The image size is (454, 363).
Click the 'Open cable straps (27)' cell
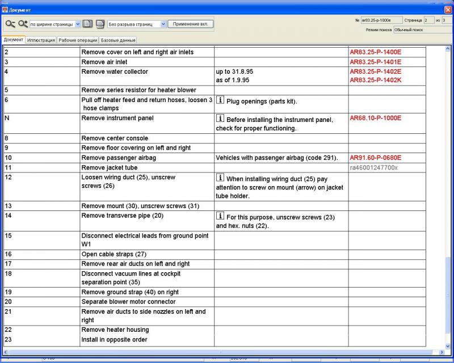pyautogui.click(x=147, y=254)
